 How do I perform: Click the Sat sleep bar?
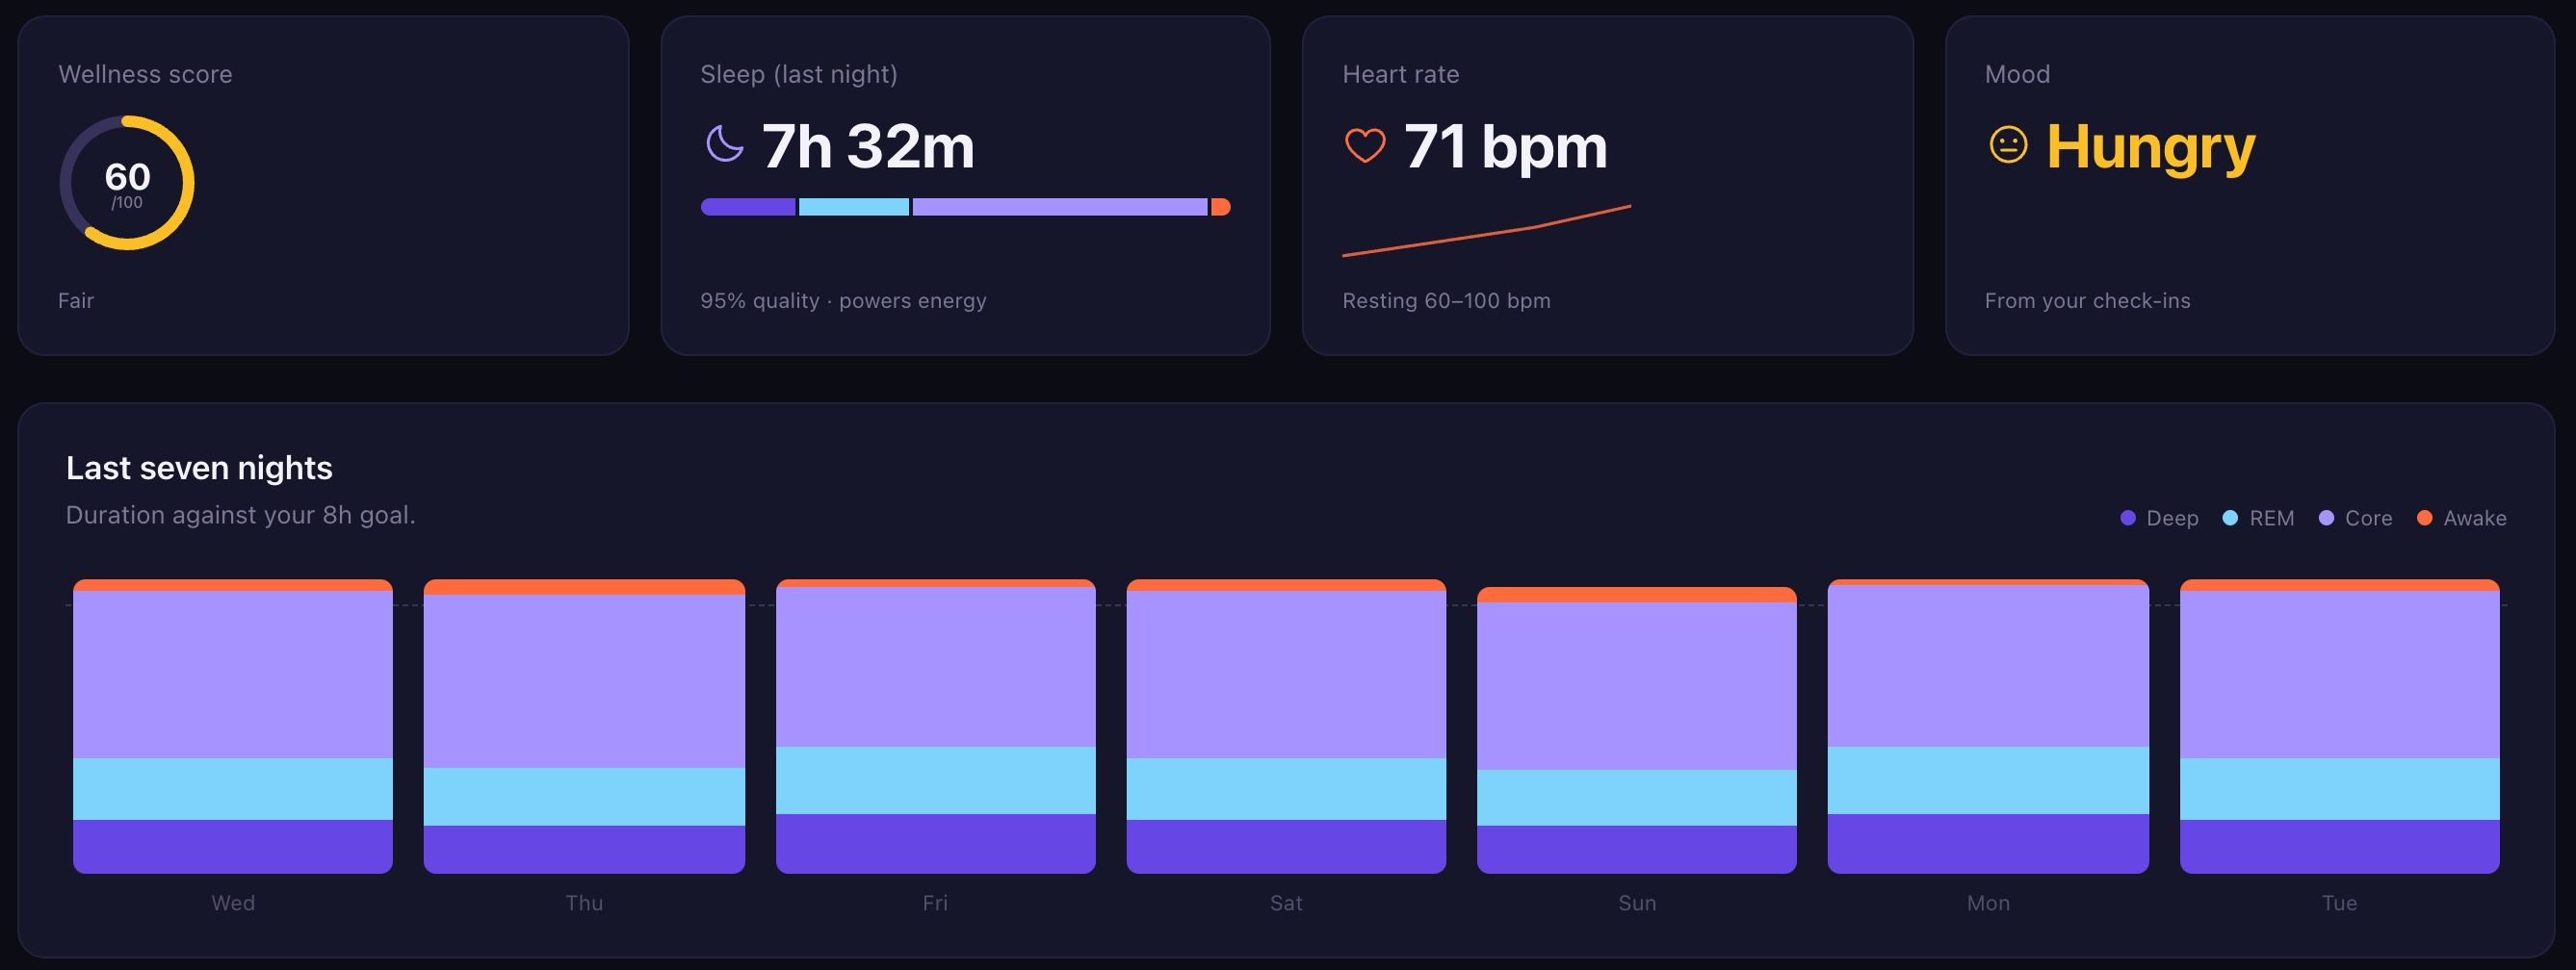[x=1286, y=727]
